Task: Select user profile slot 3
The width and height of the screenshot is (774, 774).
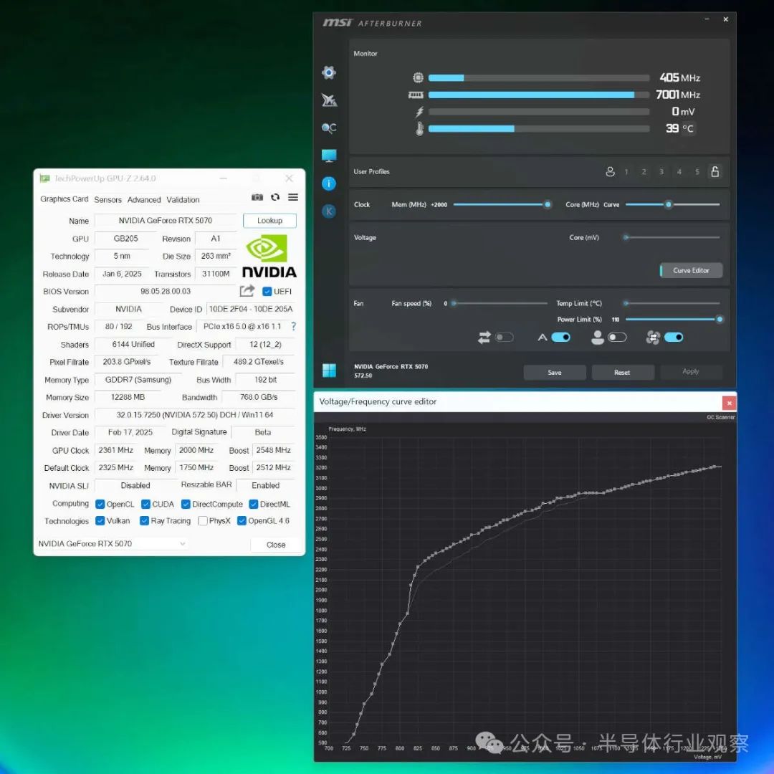Action: click(661, 172)
